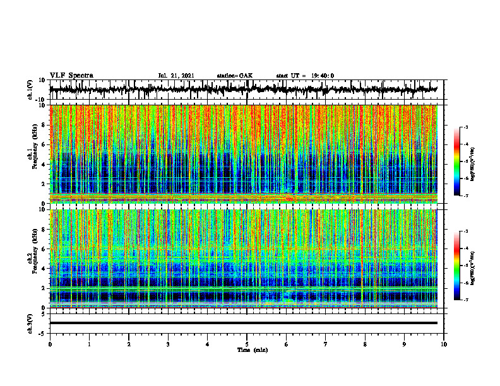Click the ch.2 colorbar PSD units label
This screenshot has height=386, width=500.
pos(473,268)
